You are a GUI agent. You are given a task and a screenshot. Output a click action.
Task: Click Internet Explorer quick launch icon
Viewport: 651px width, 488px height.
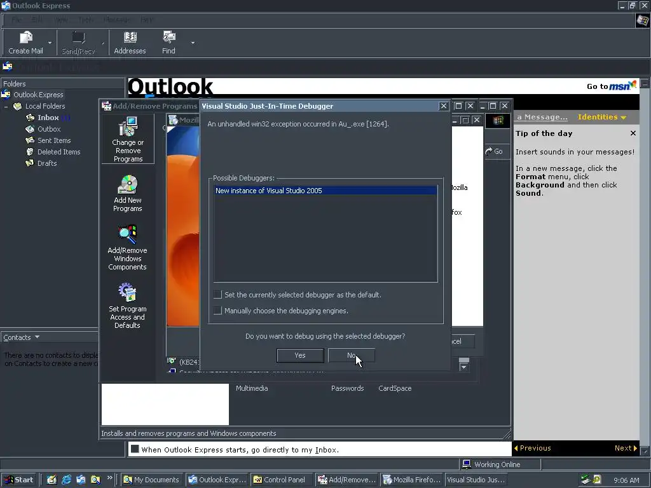[x=66, y=480]
